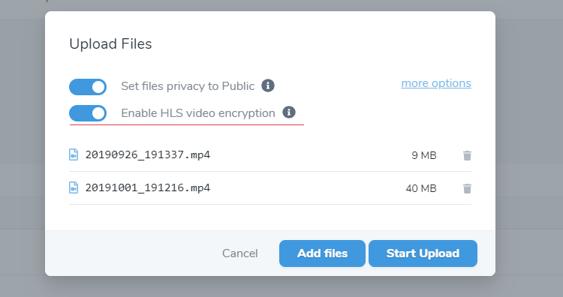Viewport: 563px width, 297px height.
Task: Click the Add files button
Action: [323, 253]
